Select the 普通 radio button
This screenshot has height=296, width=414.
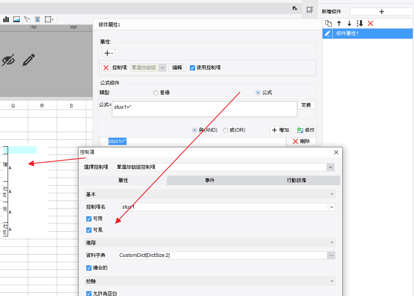156,93
